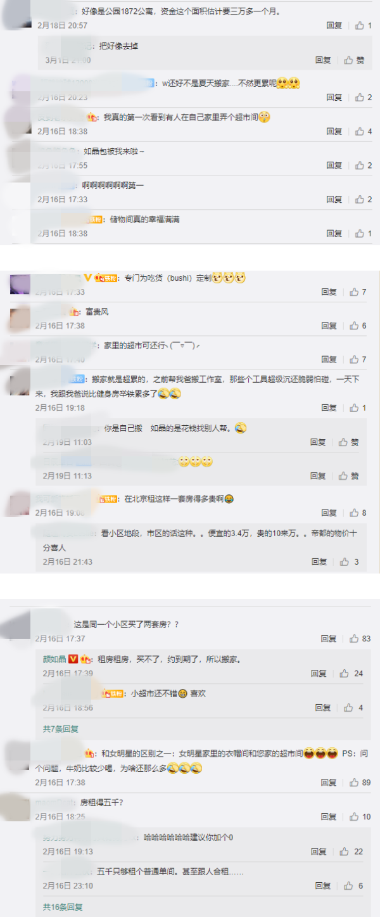The image size is (380, 917).
Task: Like the 专门为吃货 comment with 7 likes
Action: pos(358,292)
